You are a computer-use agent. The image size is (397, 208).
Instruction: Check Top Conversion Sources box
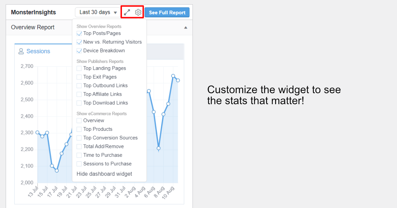tap(79, 138)
